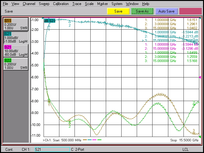
Task: Open the View menu
Action: pos(15,4)
